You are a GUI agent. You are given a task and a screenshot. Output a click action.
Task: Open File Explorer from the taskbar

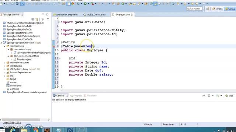(24, 130)
